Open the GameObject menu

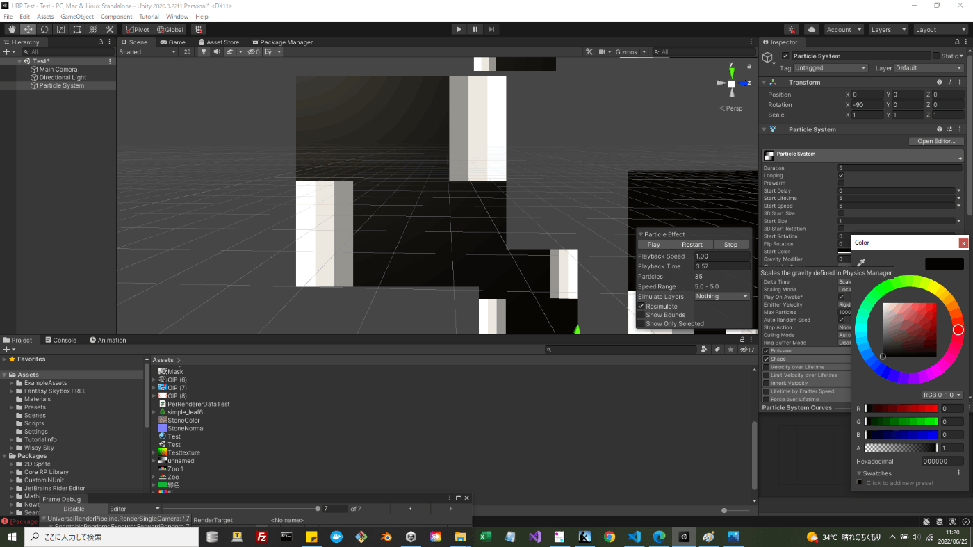coord(77,16)
